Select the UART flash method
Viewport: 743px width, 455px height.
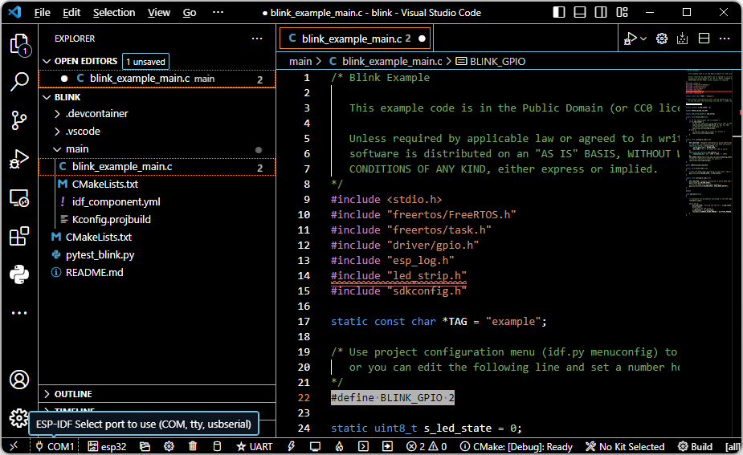255,446
